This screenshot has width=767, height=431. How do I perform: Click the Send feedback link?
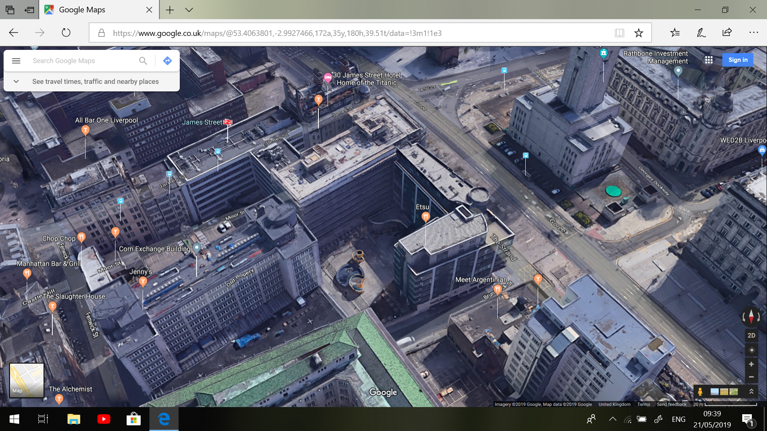click(672, 404)
